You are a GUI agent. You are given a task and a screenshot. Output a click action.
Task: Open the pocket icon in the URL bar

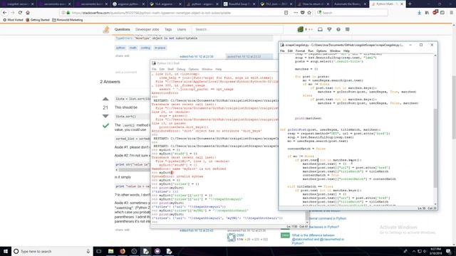coord(302,13)
